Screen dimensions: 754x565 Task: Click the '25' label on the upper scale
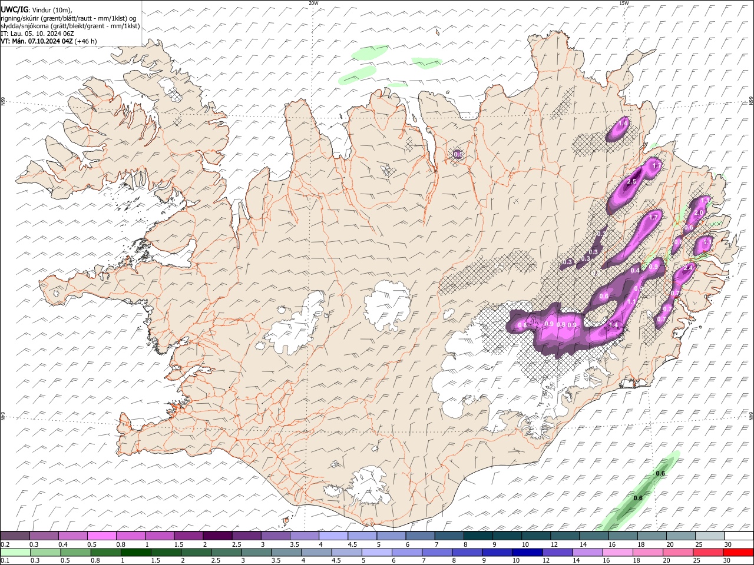coord(699,544)
